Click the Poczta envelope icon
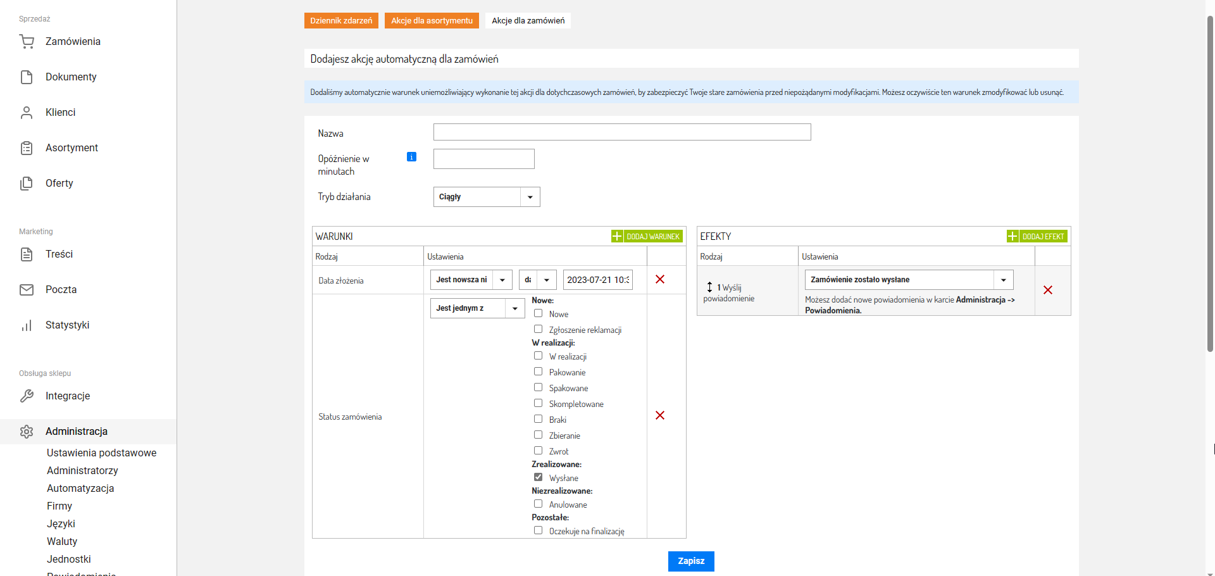 pos(27,290)
